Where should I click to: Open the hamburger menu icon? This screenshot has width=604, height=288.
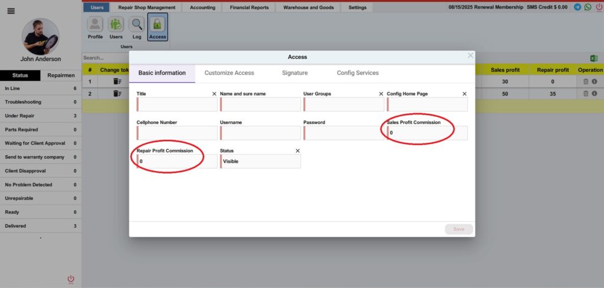tap(11, 11)
